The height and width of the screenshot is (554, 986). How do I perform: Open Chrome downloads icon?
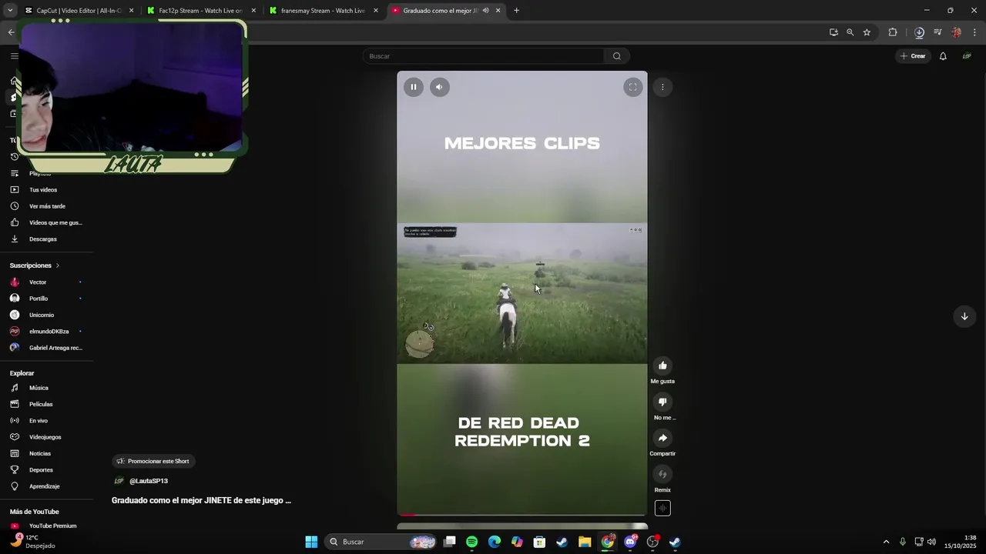tap(919, 32)
